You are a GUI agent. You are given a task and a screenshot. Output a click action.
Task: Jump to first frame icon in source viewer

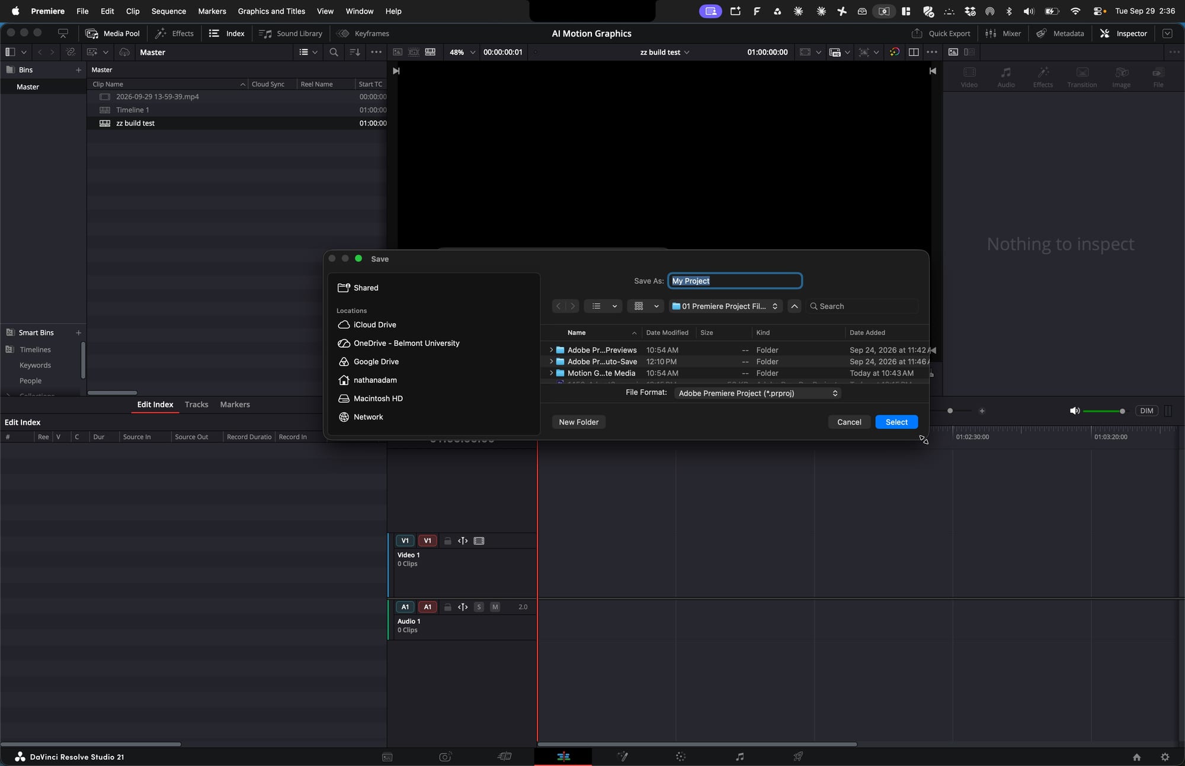pyautogui.click(x=396, y=71)
